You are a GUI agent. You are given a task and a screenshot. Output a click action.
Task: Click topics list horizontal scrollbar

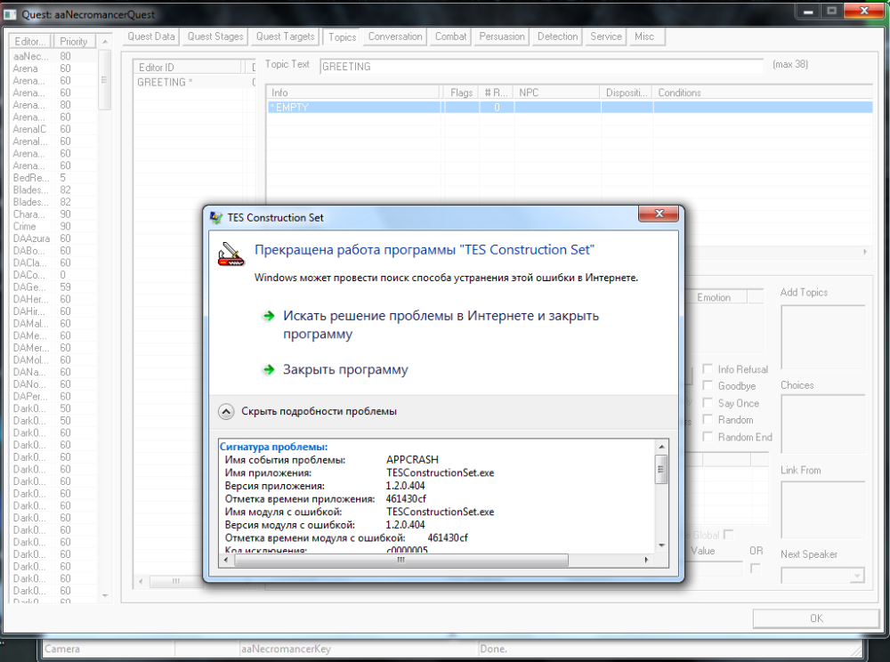point(175,581)
